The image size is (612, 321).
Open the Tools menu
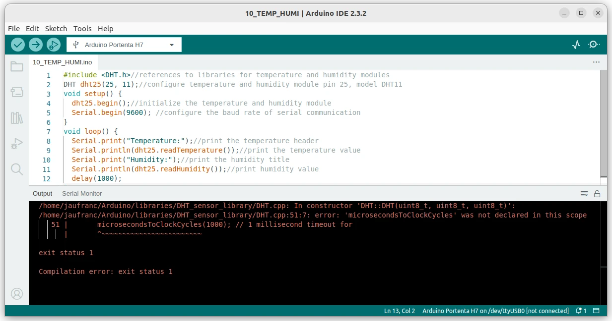pyautogui.click(x=82, y=29)
